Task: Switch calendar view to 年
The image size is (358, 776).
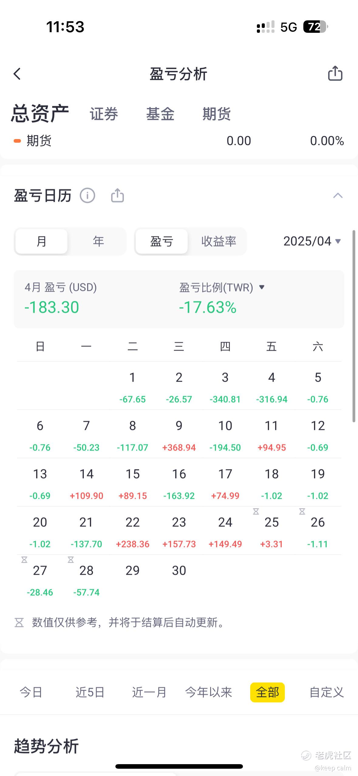Action: coord(98,241)
